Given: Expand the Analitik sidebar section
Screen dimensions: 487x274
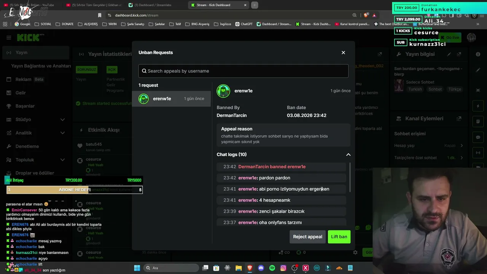Looking at the screenshot, I should 35,133.
